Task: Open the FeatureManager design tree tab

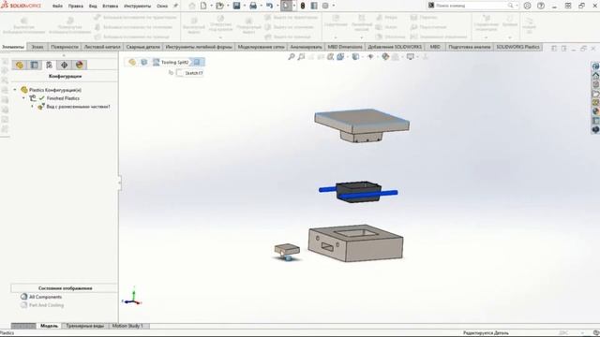Action: pos(20,65)
